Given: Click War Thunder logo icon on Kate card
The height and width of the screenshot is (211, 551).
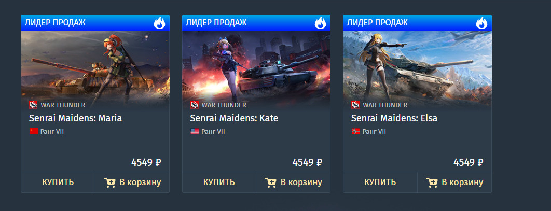Looking at the screenshot, I should click(195, 105).
